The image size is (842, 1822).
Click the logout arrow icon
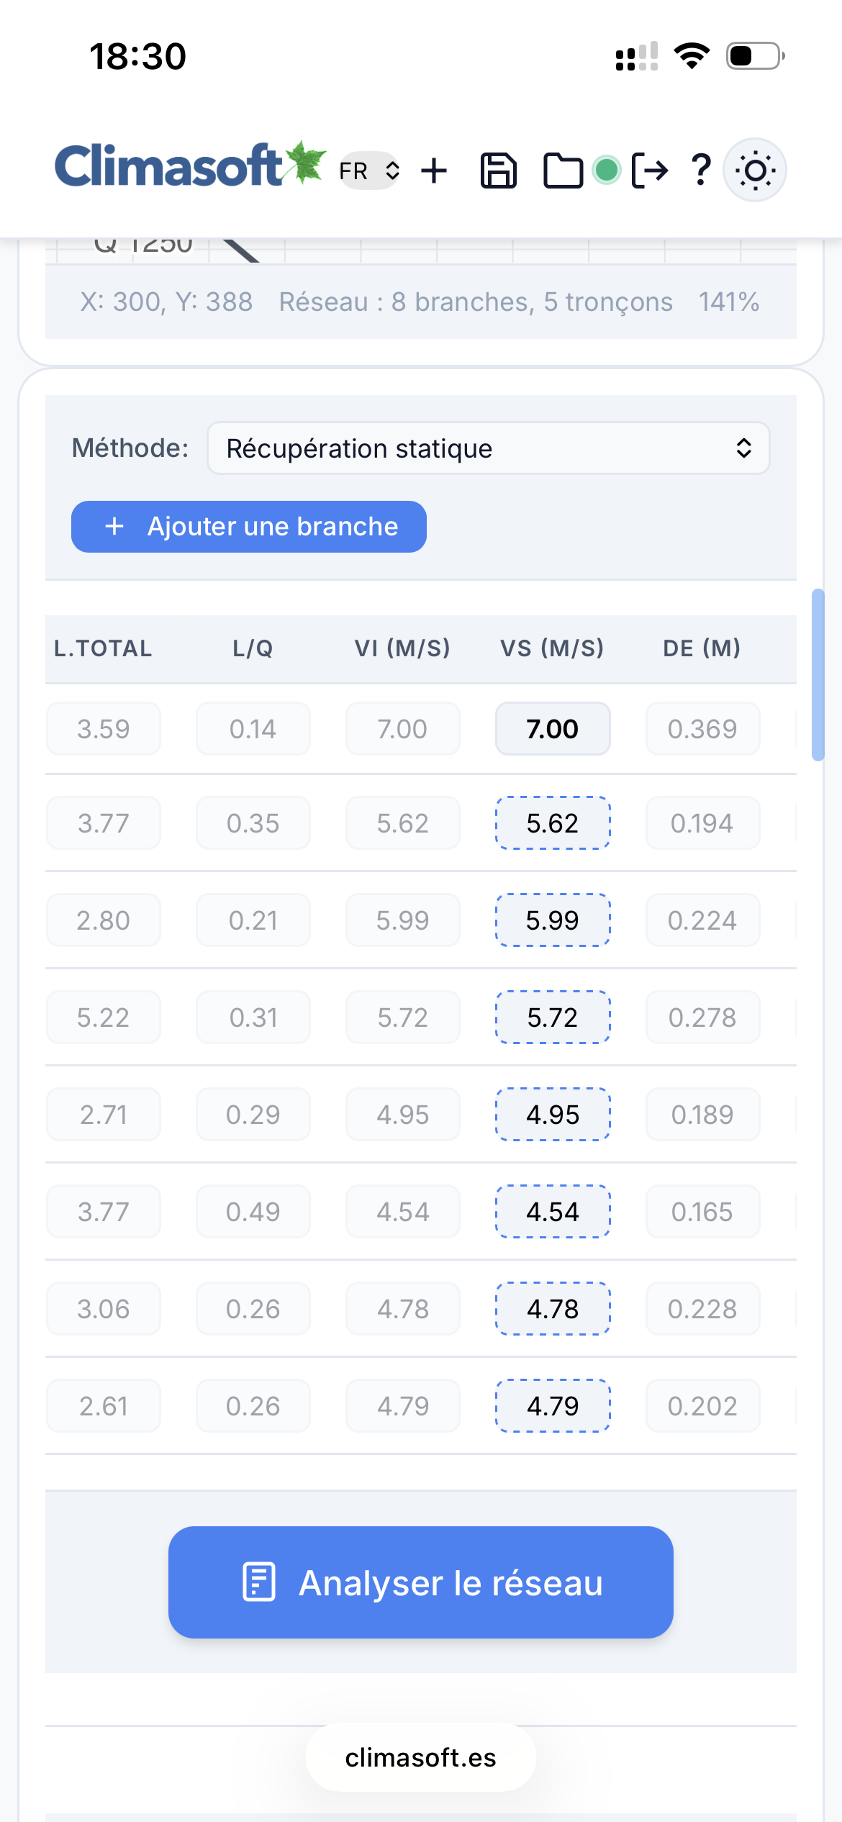click(x=650, y=171)
